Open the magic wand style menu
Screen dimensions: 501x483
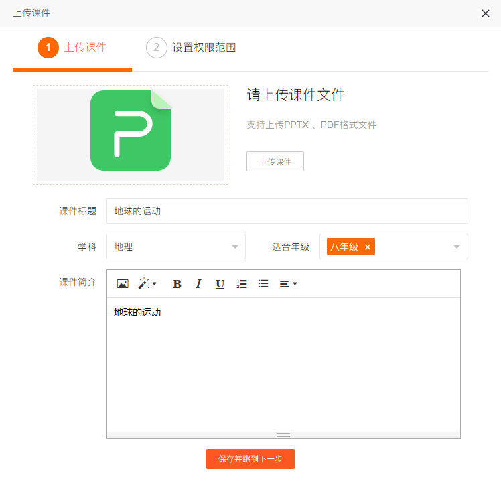coord(147,284)
